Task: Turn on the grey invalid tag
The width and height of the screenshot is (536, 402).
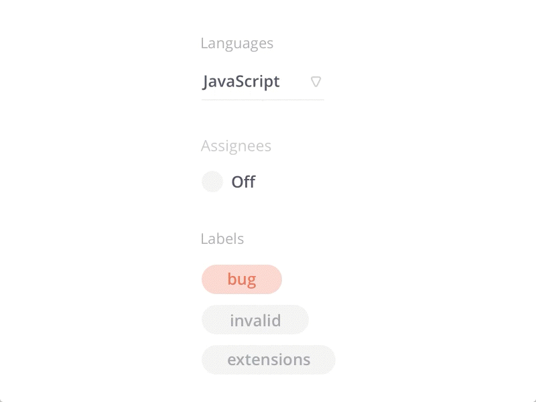Action: 255,320
